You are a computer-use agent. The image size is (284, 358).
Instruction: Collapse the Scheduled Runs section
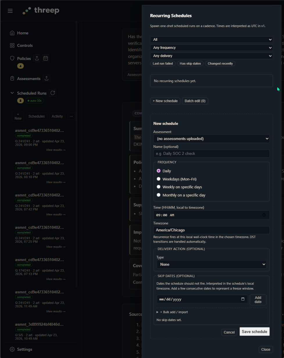click(12, 93)
